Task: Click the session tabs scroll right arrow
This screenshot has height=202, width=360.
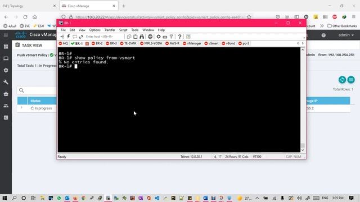Action: point(303,43)
